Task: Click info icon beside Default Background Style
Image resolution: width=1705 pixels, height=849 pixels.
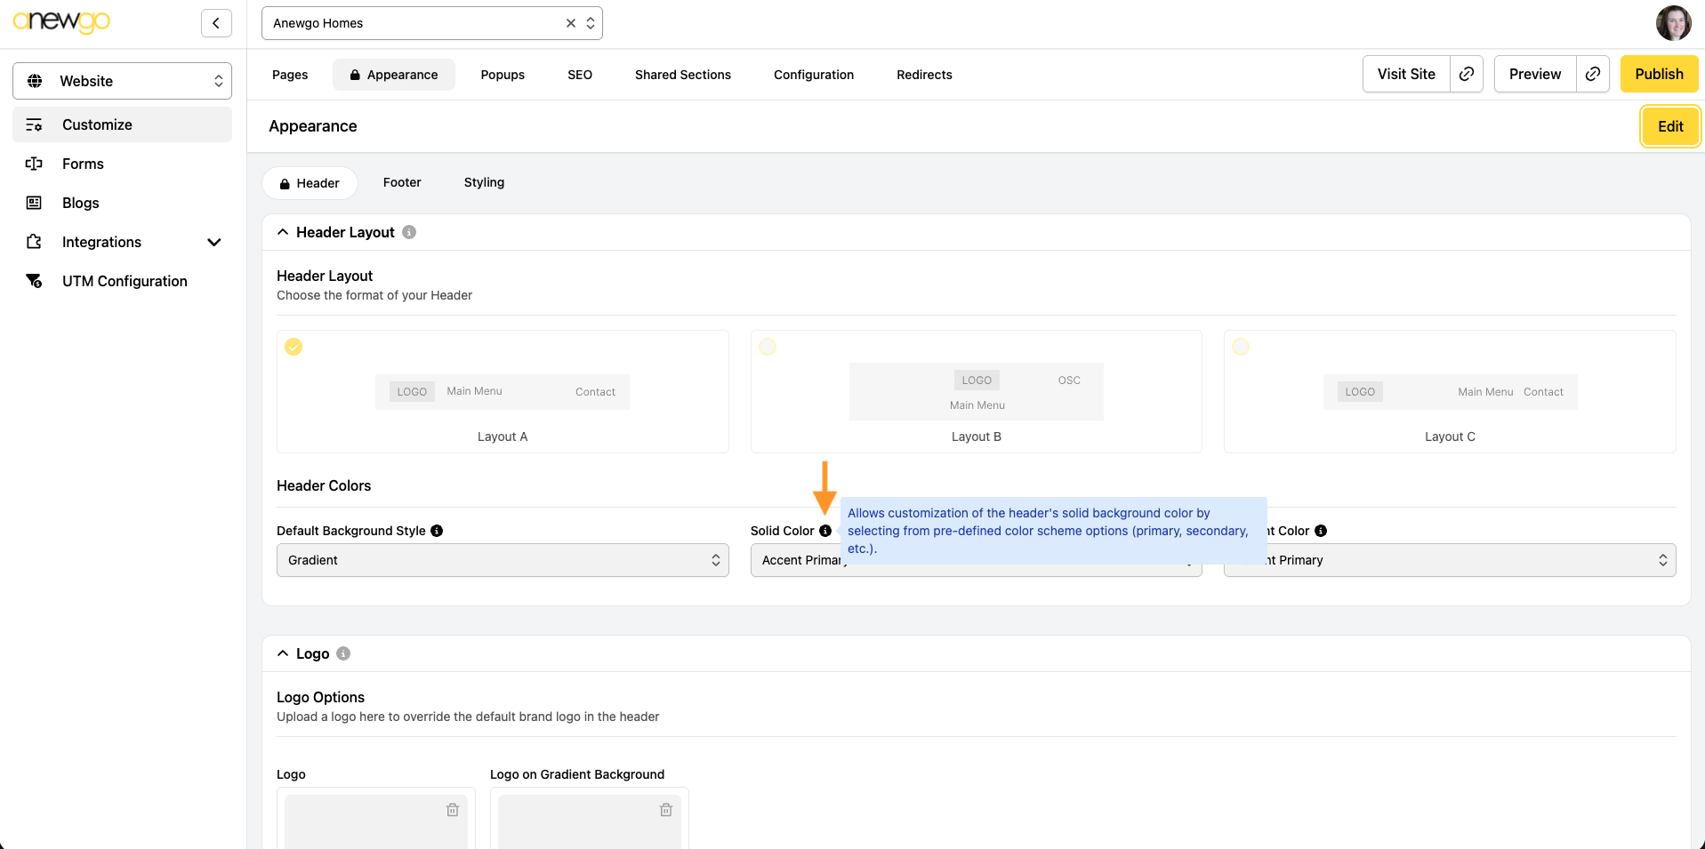Action: [x=437, y=531]
